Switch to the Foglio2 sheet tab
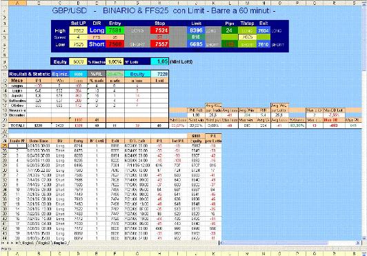Viewport: 367px width, 256px height. 44,243
